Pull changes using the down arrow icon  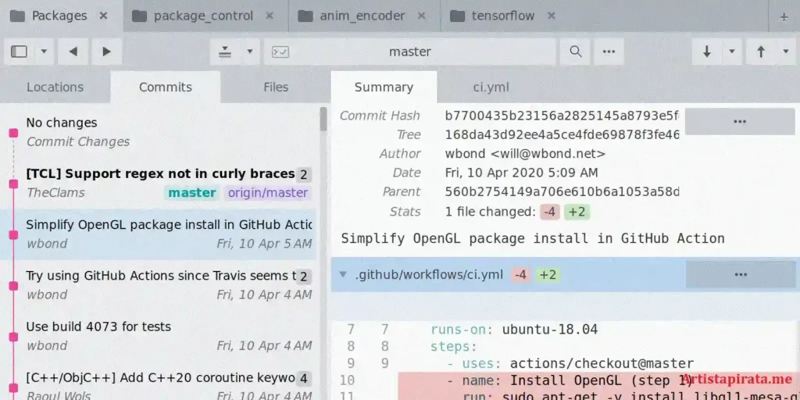(x=707, y=52)
